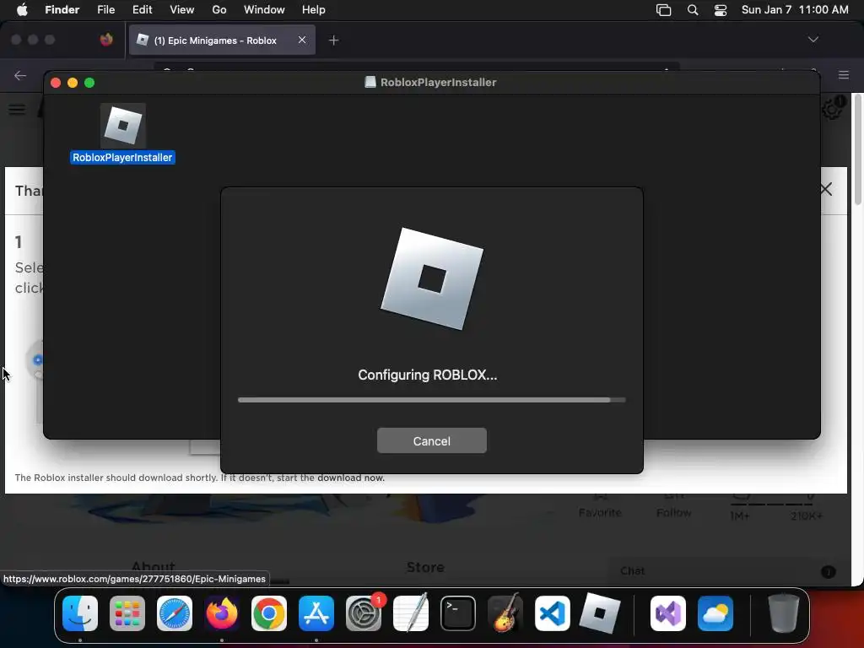
Task: Open Google Chrome from the Dock
Action: [269, 613]
